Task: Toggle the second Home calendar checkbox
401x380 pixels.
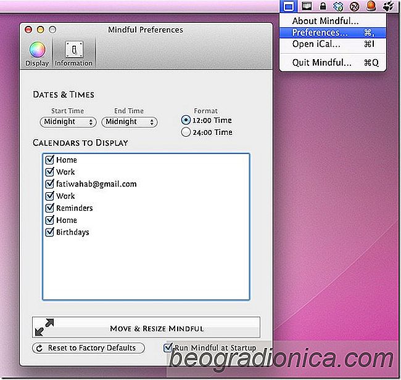Action: [49, 220]
